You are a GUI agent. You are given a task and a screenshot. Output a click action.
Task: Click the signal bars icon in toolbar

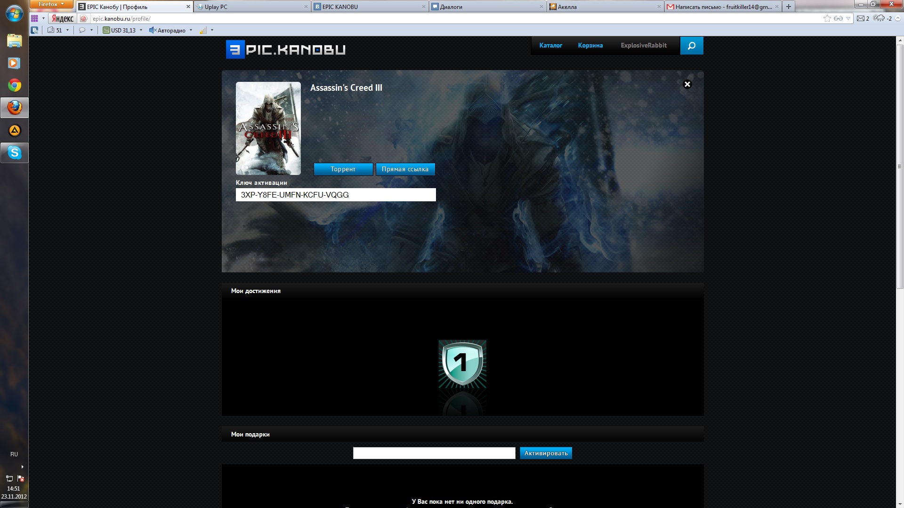[203, 30]
